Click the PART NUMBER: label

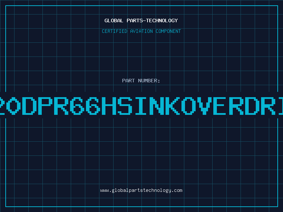(x=141, y=81)
